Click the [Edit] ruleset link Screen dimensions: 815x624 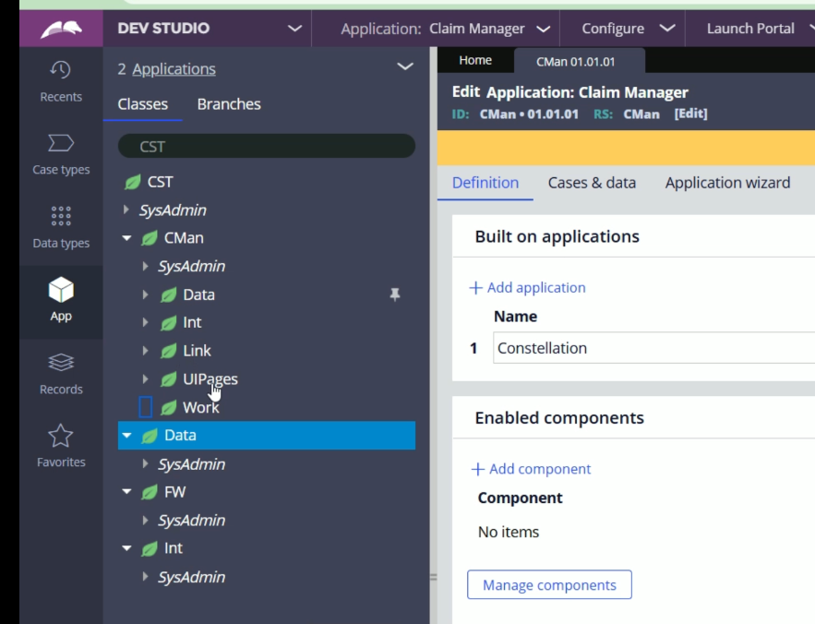[x=690, y=114]
